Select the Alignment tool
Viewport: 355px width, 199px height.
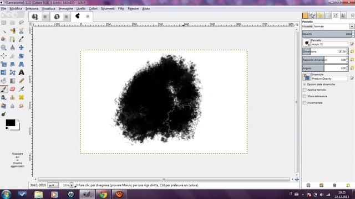(4, 56)
